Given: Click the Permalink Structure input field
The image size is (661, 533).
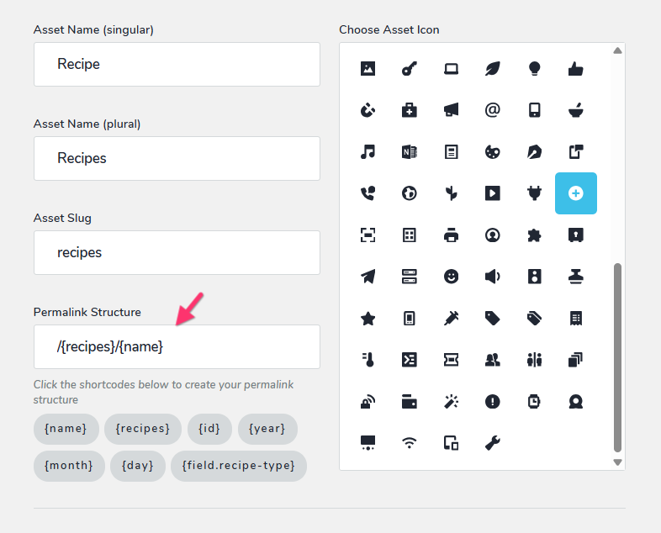Looking at the screenshot, I should tap(177, 346).
